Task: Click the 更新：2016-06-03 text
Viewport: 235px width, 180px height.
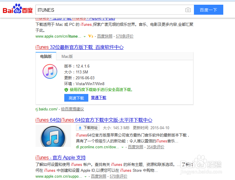Action: [79, 78]
